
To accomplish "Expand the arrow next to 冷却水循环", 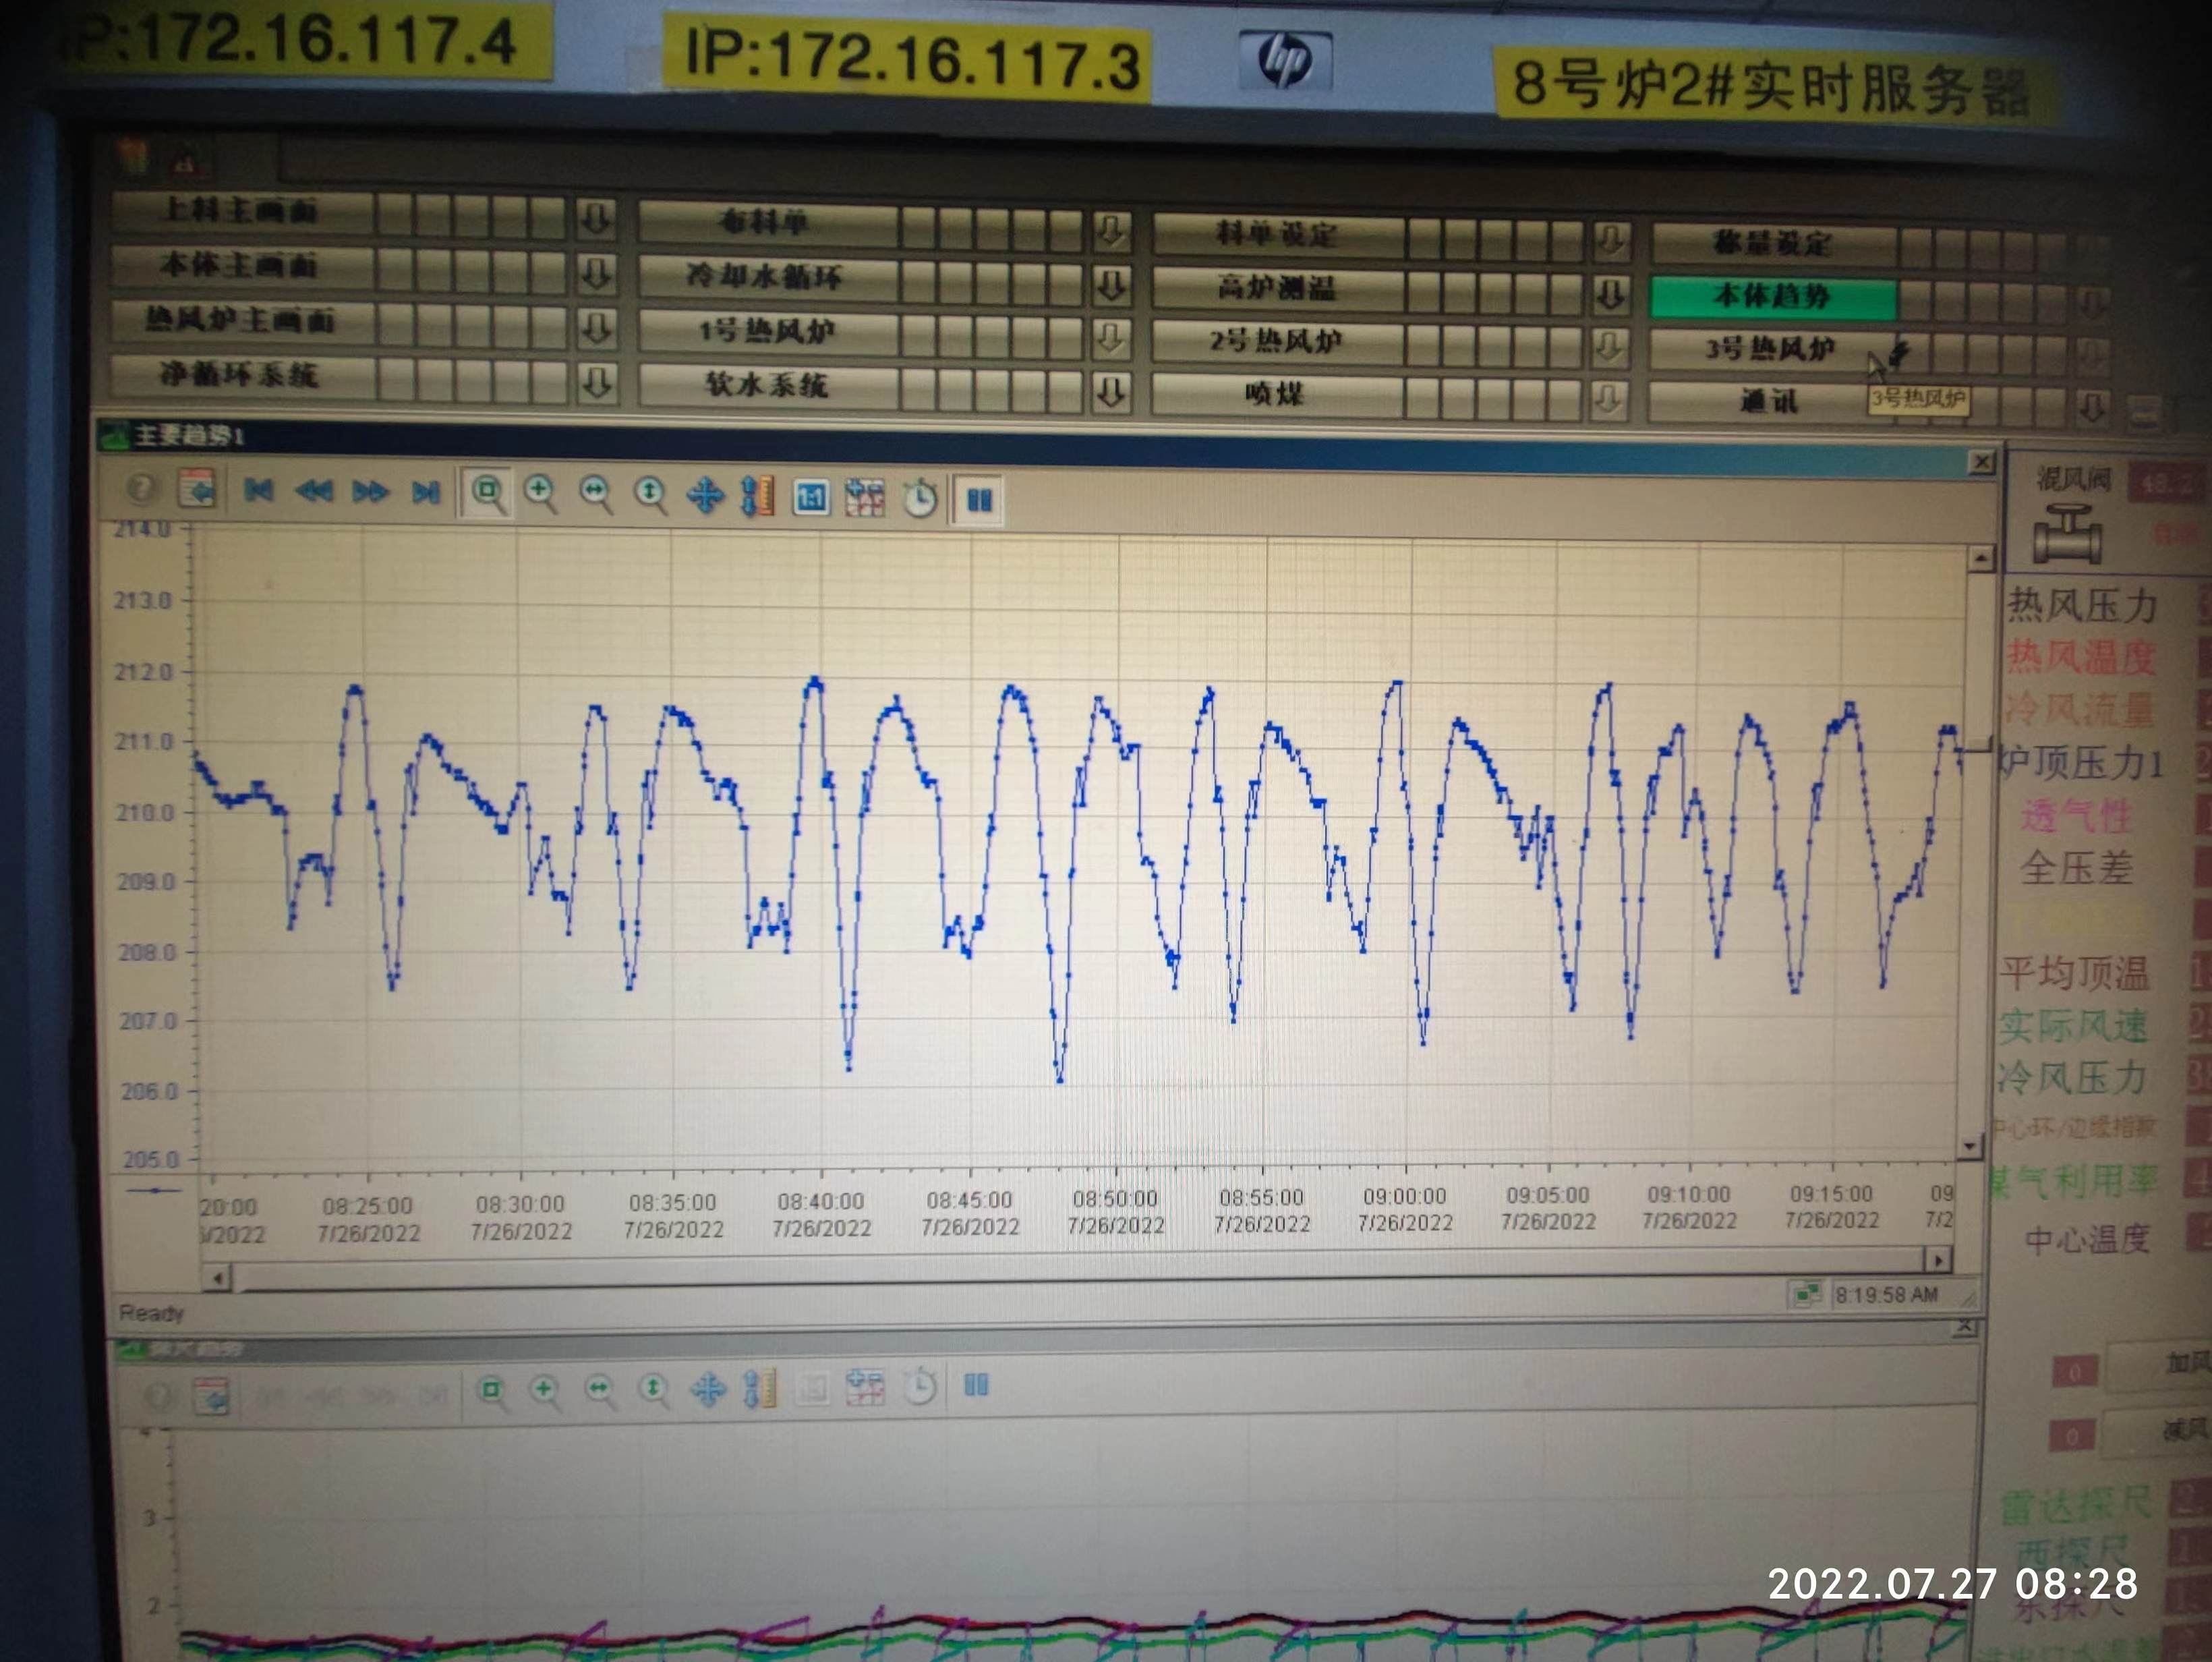I will (x=1111, y=285).
